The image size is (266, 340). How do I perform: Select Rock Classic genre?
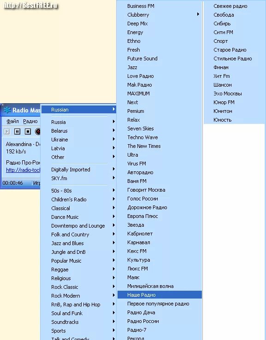tap(79, 287)
